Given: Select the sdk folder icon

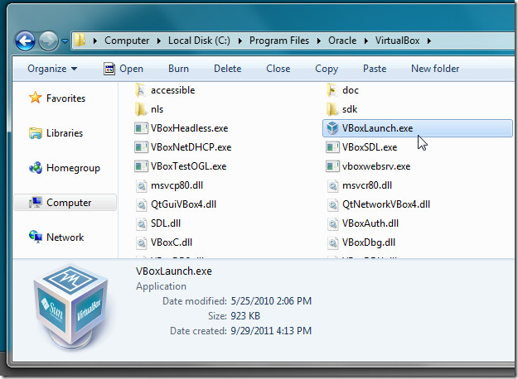Looking at the screenshot, I should tap(332, 109).
